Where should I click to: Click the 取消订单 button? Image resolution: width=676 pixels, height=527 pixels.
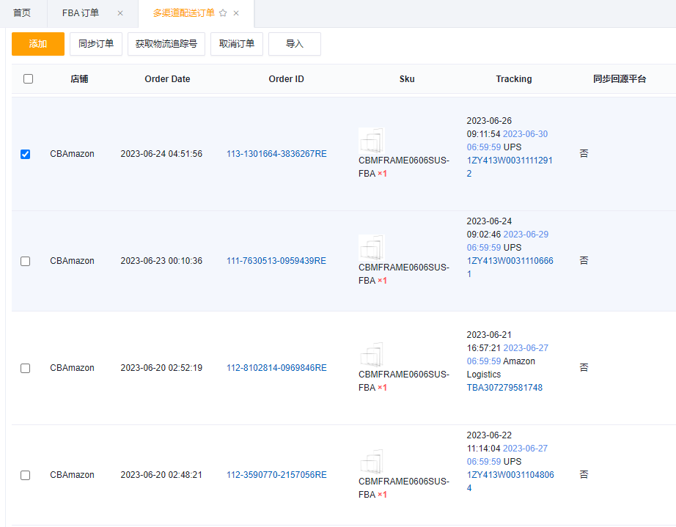[x=237, y=44]
